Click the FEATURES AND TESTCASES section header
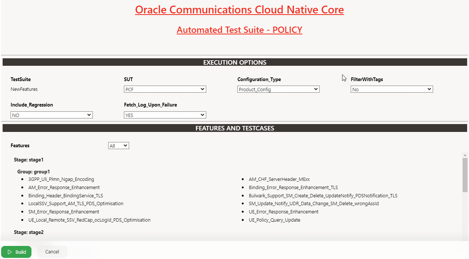The height and width of the screenshot is (259, 469). click(x=235, y=128)
